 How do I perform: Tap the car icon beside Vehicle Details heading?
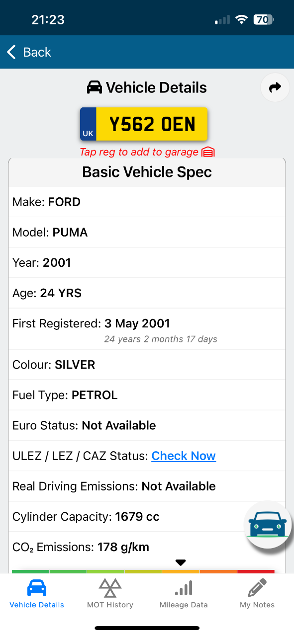pyautogui.click(x=94, y=88)
